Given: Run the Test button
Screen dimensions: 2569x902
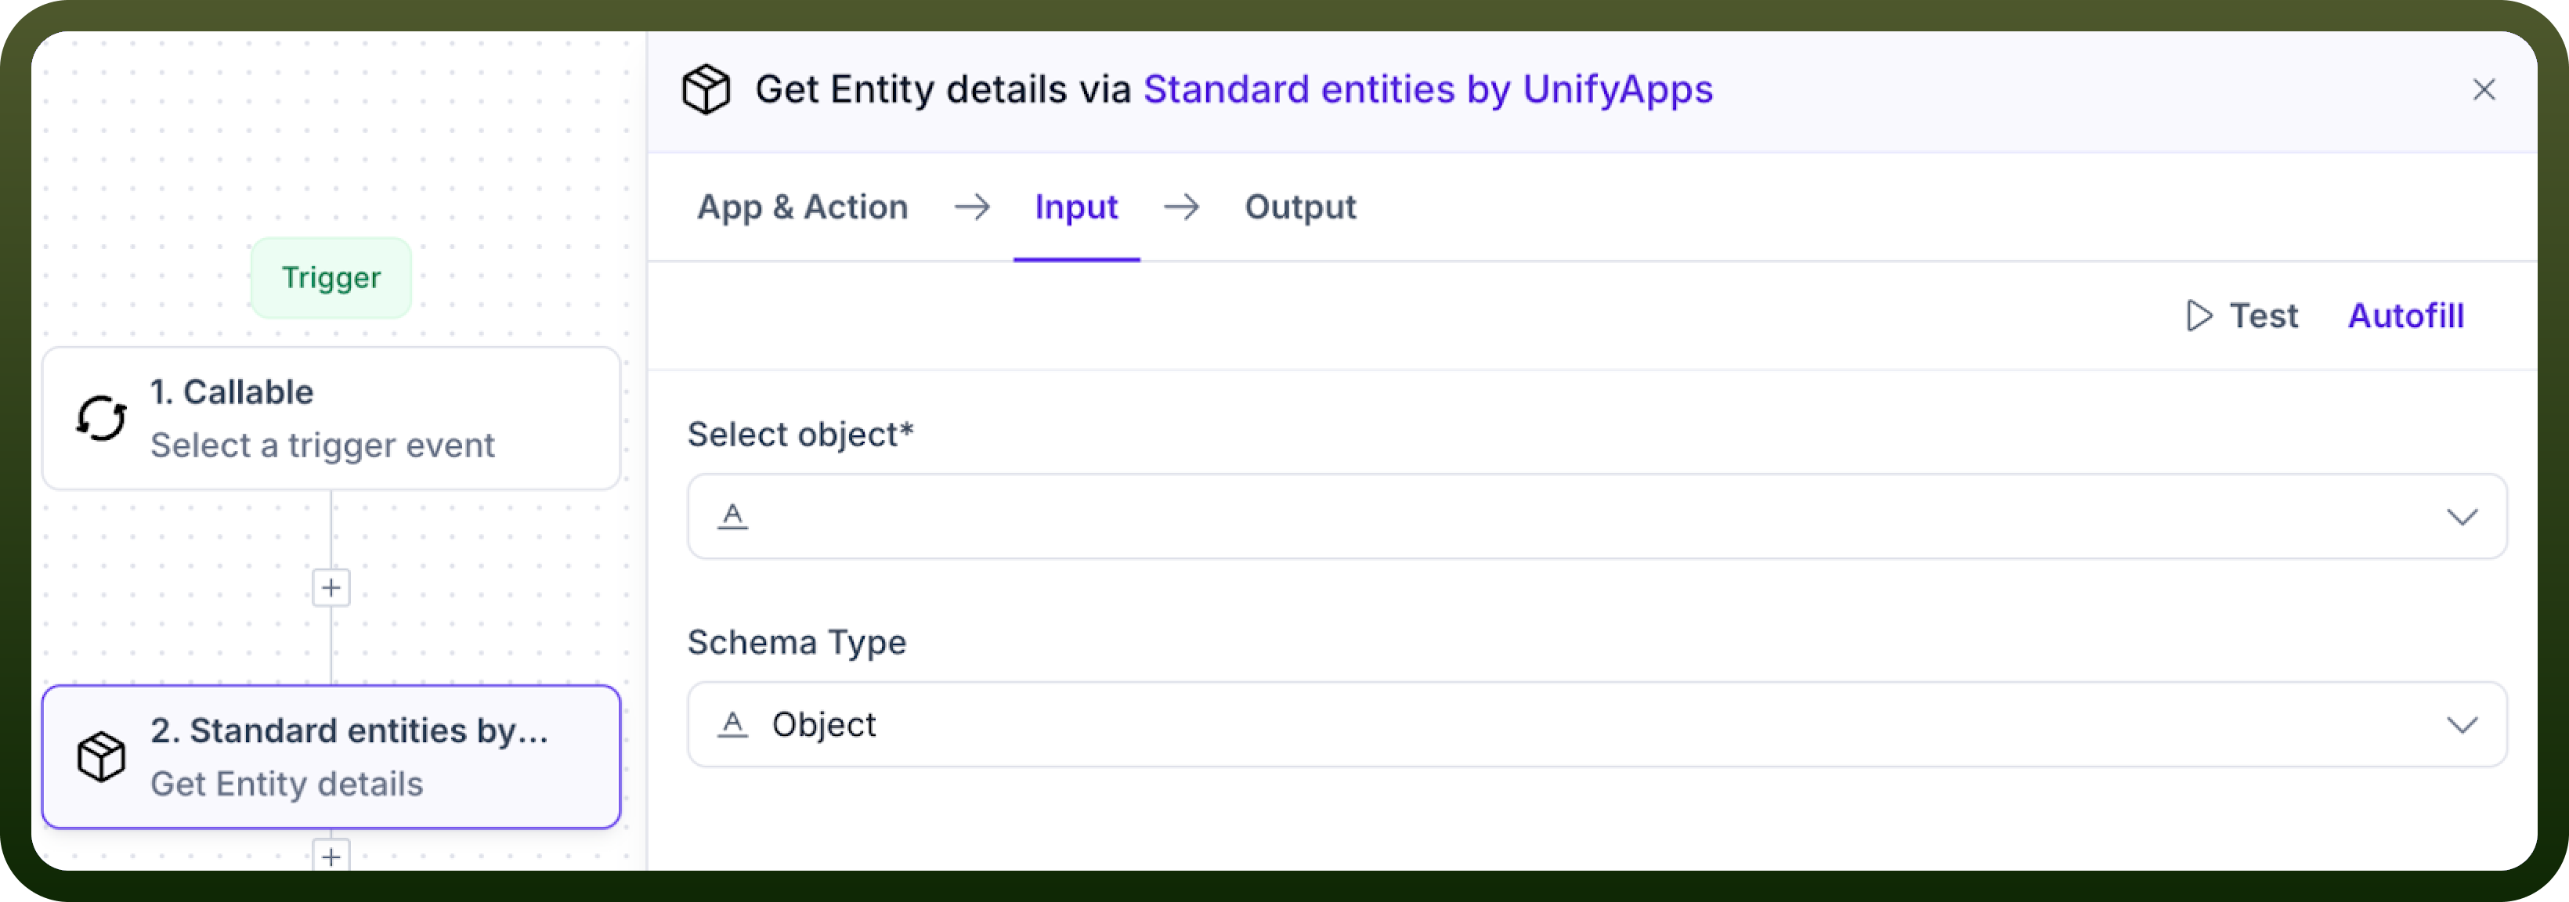Looking at the screenshot, I should click(2243, 316).
